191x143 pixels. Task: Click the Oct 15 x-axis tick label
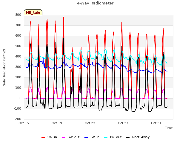(x=24, y=123)
